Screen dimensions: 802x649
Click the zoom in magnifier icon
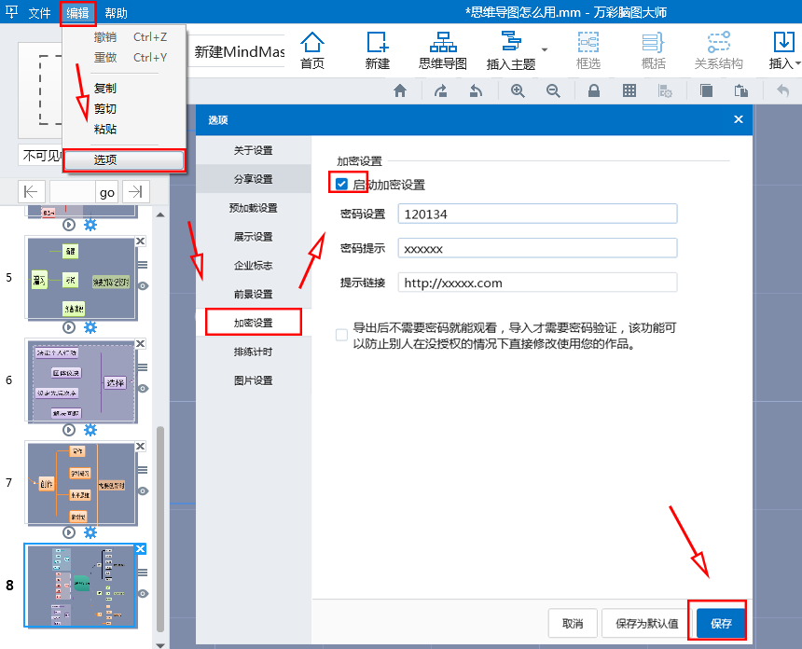tap(516, 90)
